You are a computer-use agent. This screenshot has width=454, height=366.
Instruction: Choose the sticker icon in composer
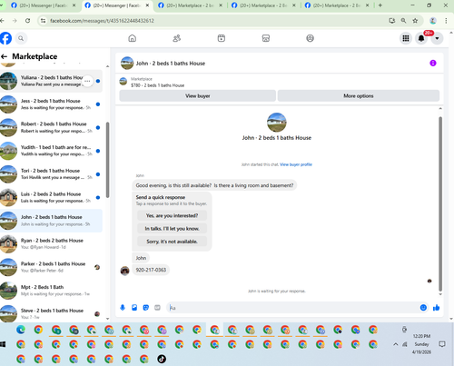coord(146,308)
